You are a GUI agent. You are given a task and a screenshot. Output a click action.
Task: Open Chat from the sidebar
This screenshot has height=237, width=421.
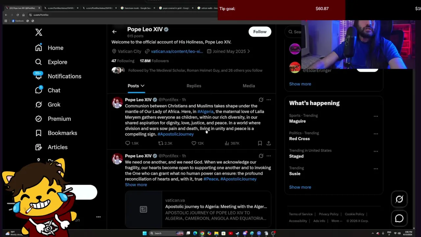pos(48,90)
